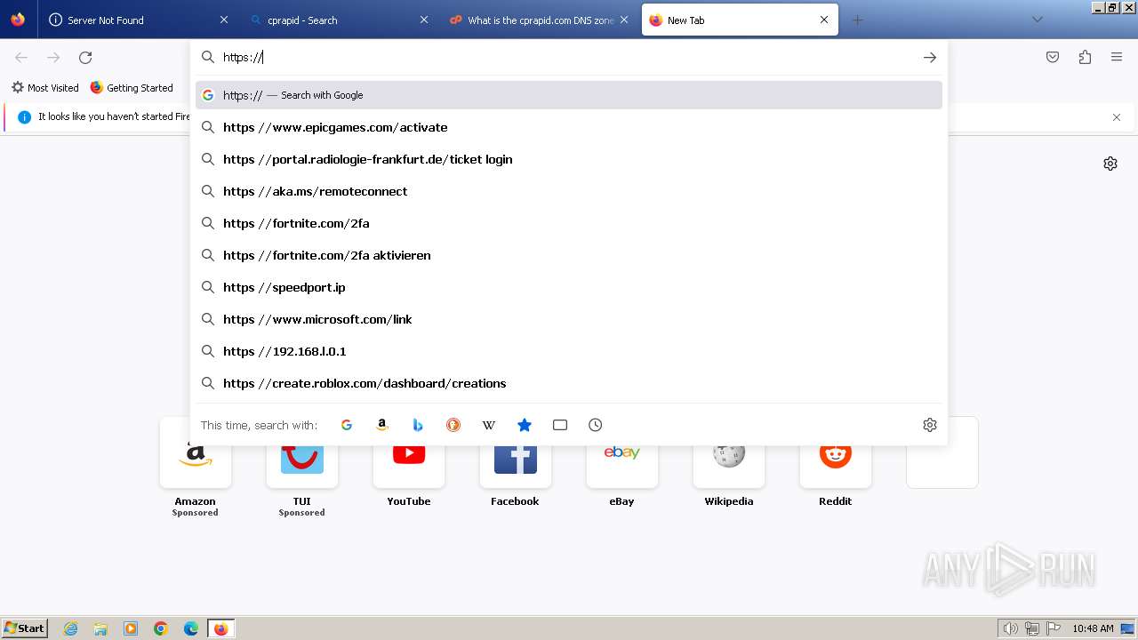
Task: Open volume control in system tray
Action: point(1011,628)
